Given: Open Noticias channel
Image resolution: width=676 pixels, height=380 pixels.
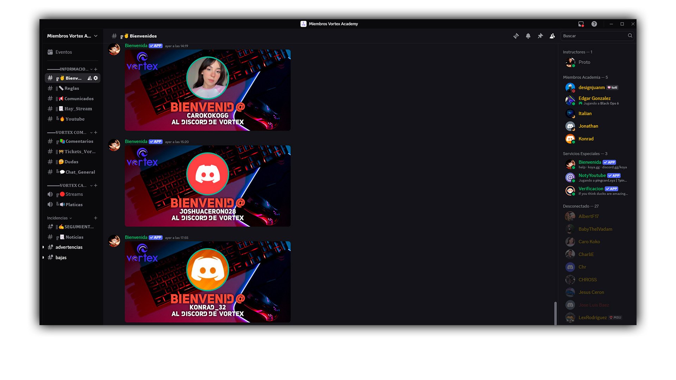Looking at the screenshot, I should point(73,237).
